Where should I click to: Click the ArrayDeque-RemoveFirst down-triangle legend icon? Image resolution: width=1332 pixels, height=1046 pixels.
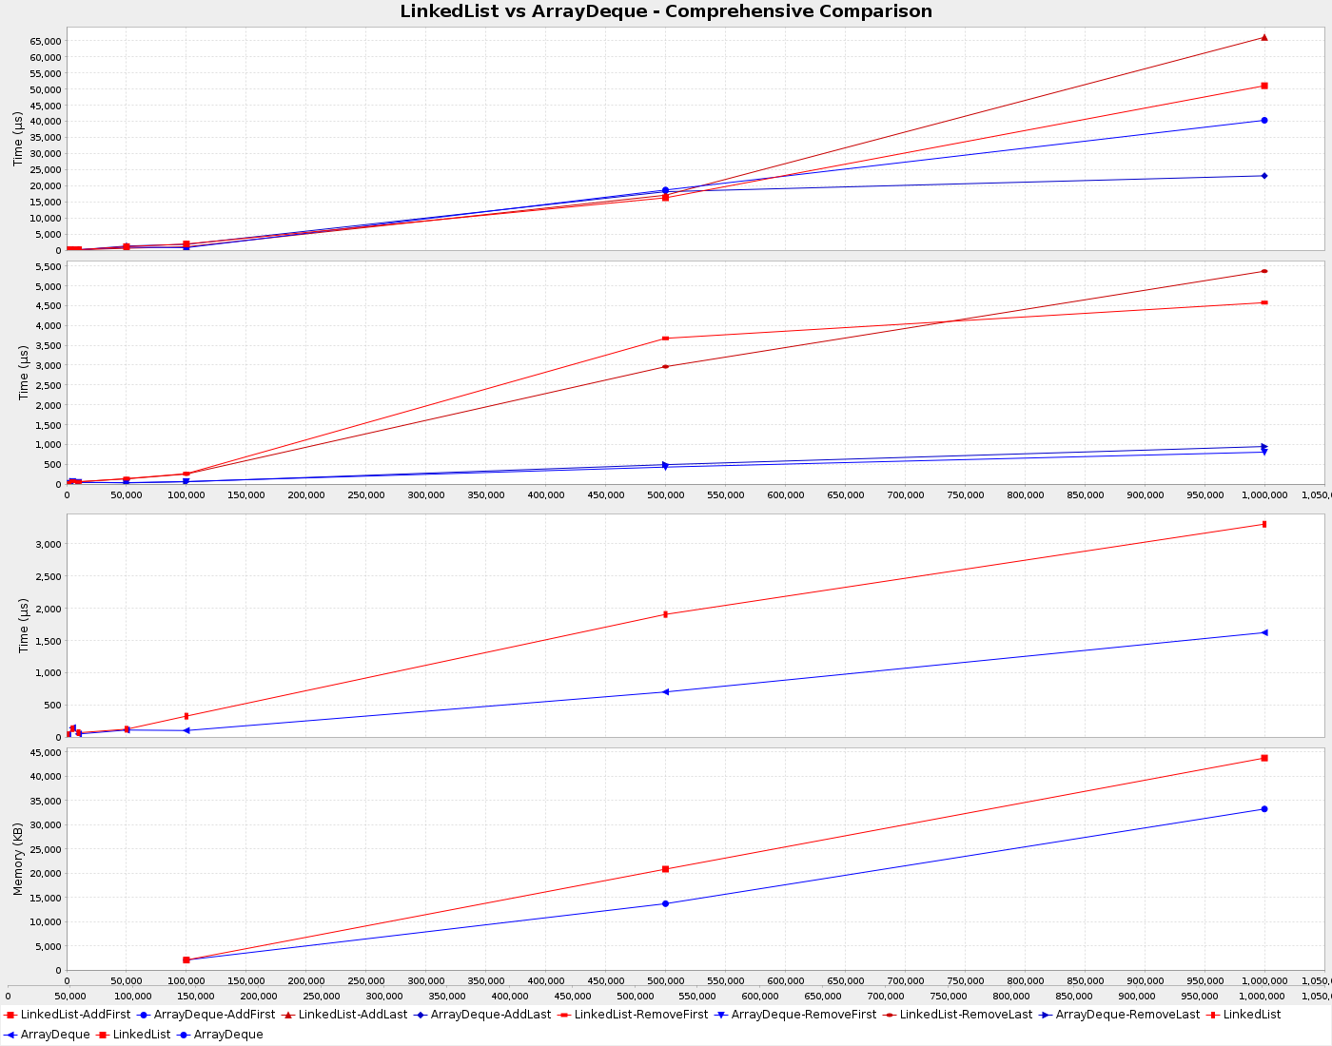click(721, 1015)
